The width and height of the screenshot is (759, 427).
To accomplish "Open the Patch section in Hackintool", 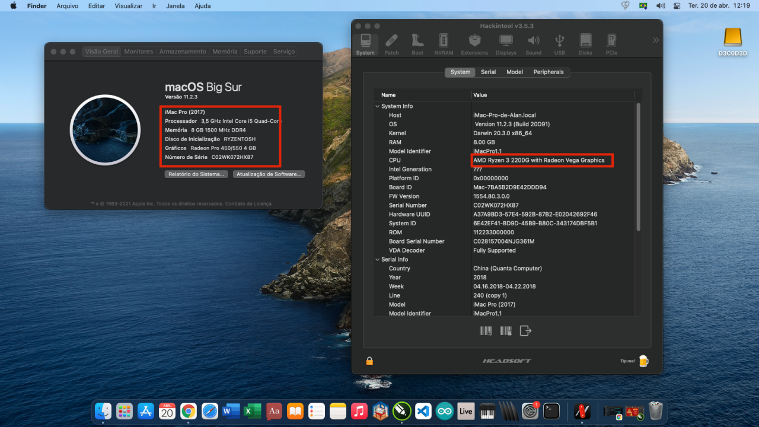I will point(391,44).
